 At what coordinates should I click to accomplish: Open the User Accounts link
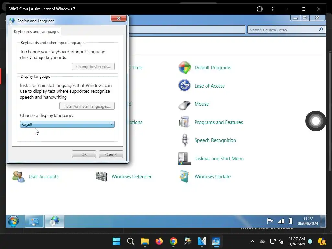pos(43,177)
